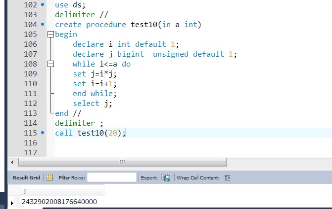Screen dimensions: 332x209
Task: Click the 'set i=i+1;' statement
Action: pos(95,84)
